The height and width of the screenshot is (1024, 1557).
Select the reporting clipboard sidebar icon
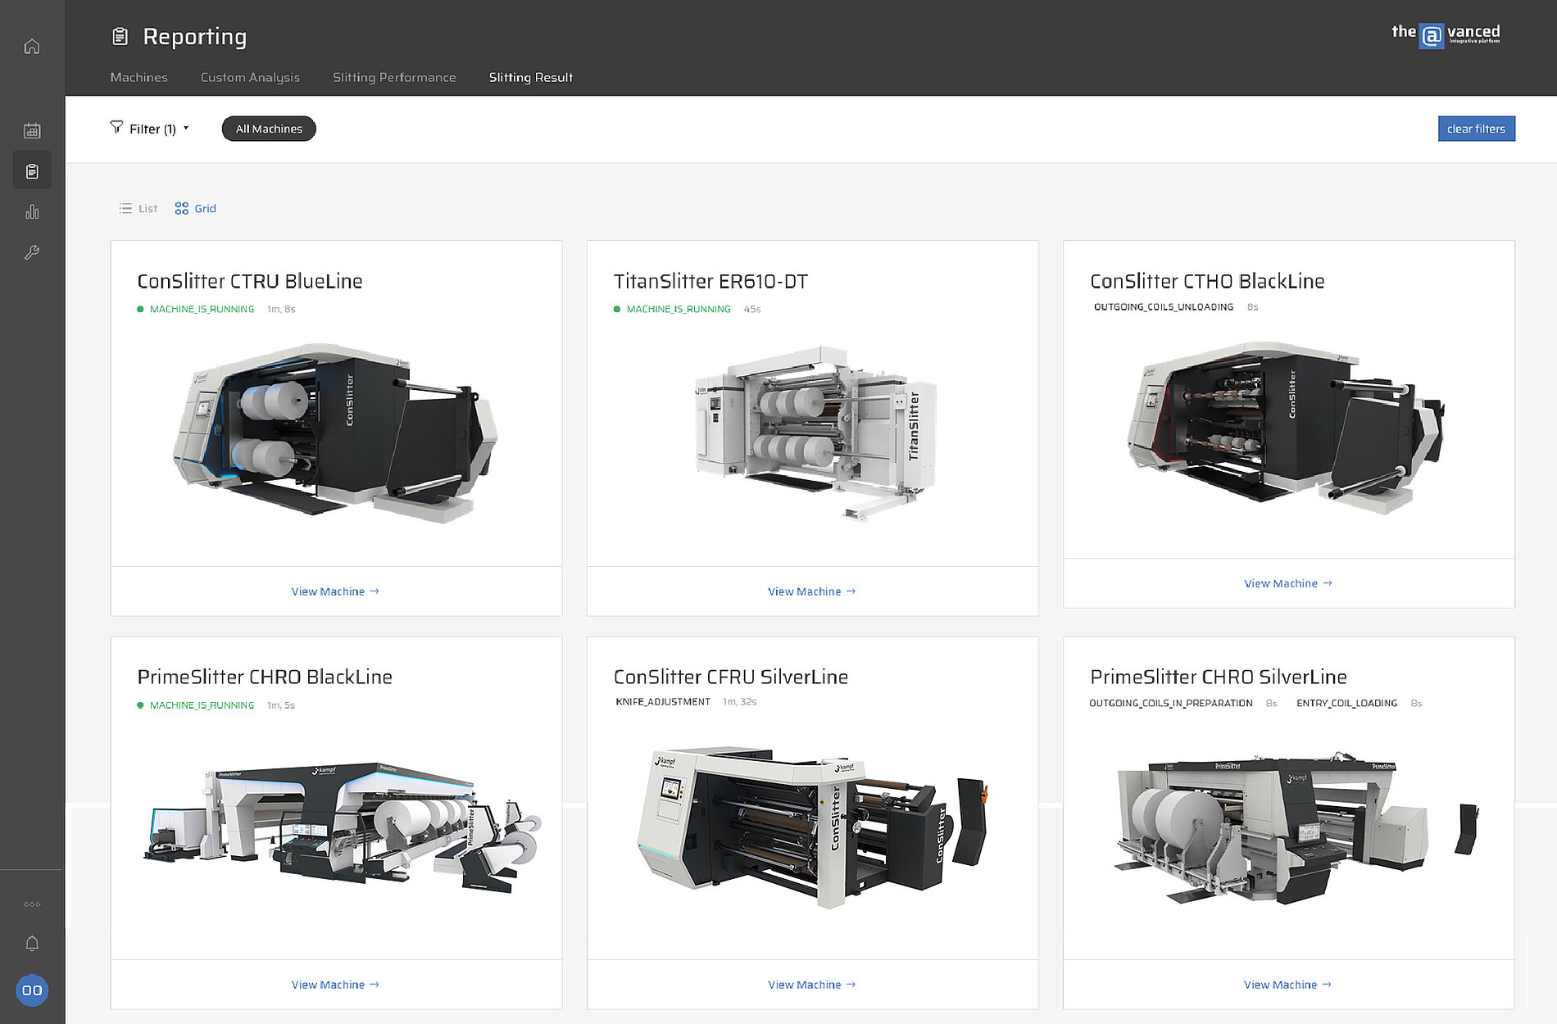[x=32, y=170]
